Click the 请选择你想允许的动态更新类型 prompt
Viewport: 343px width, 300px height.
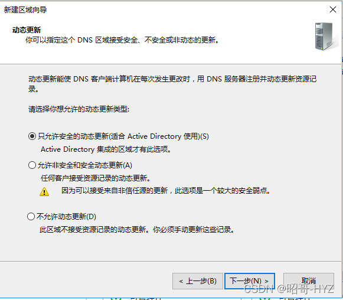(79, 109)
